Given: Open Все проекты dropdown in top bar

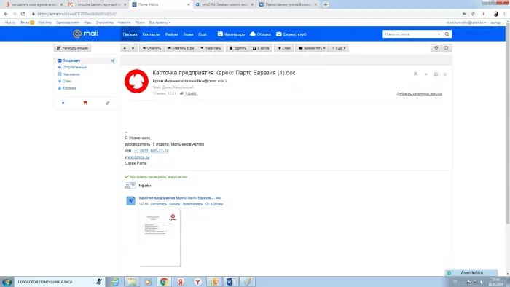Looking at the screenshot, I should click(160, 23).
